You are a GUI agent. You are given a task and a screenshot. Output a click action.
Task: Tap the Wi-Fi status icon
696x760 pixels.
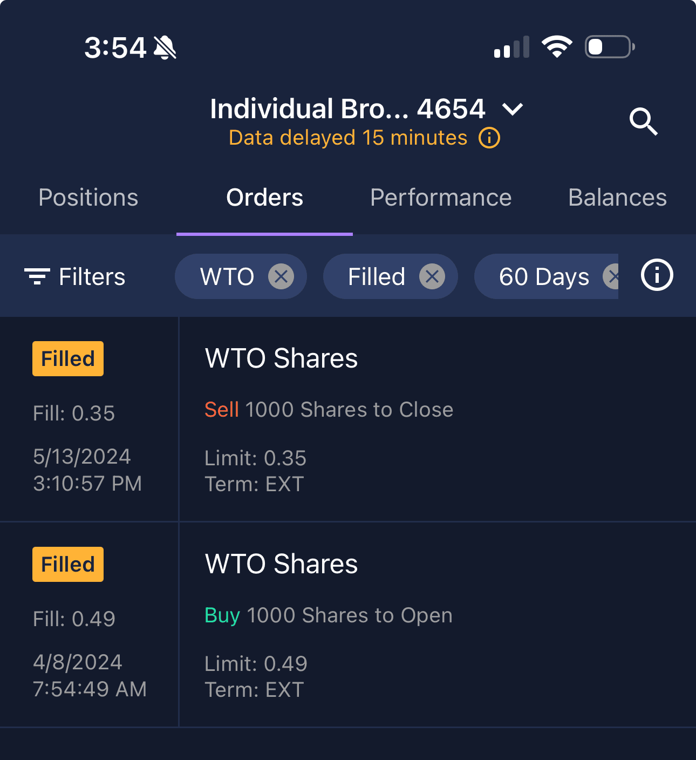coord(557,47)
